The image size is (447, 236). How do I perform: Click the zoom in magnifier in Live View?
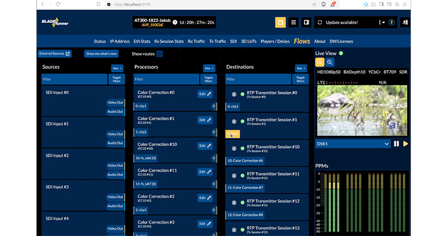(330, 63)
